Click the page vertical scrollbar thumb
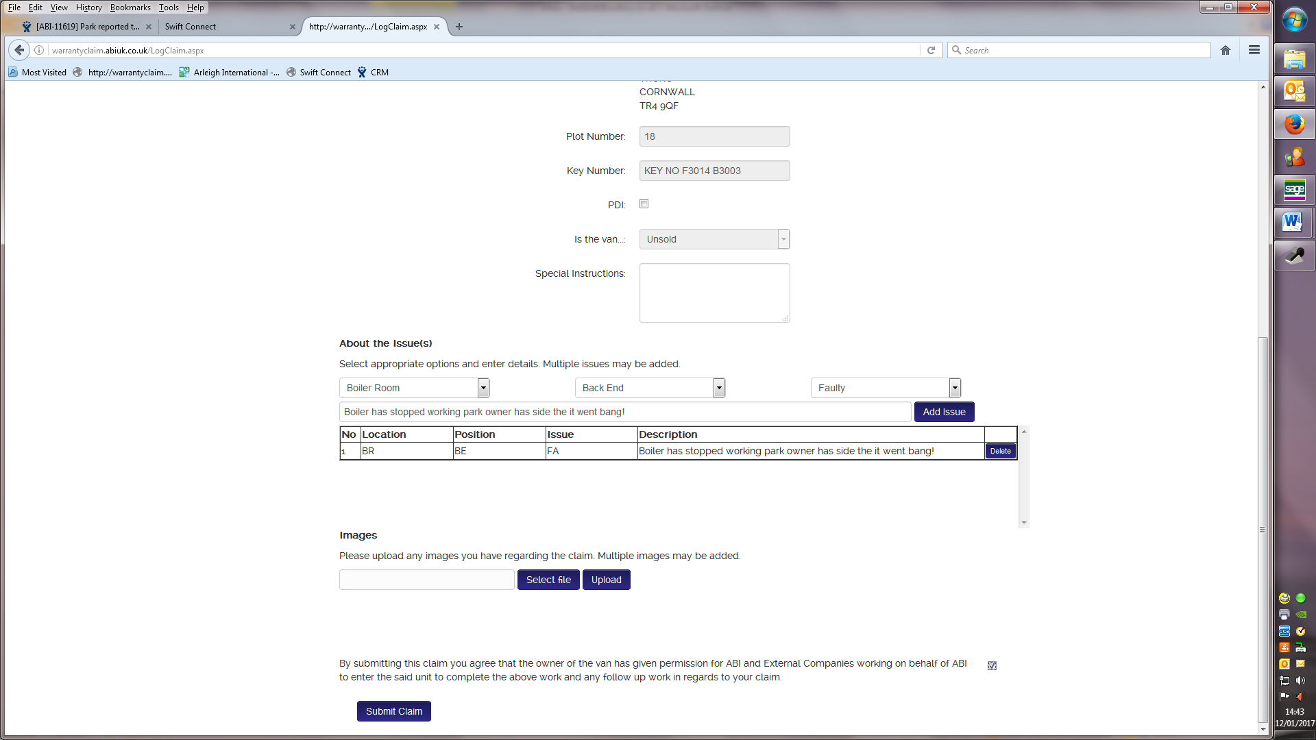Screen dimensions: 1316x740 click(1263, 528)
